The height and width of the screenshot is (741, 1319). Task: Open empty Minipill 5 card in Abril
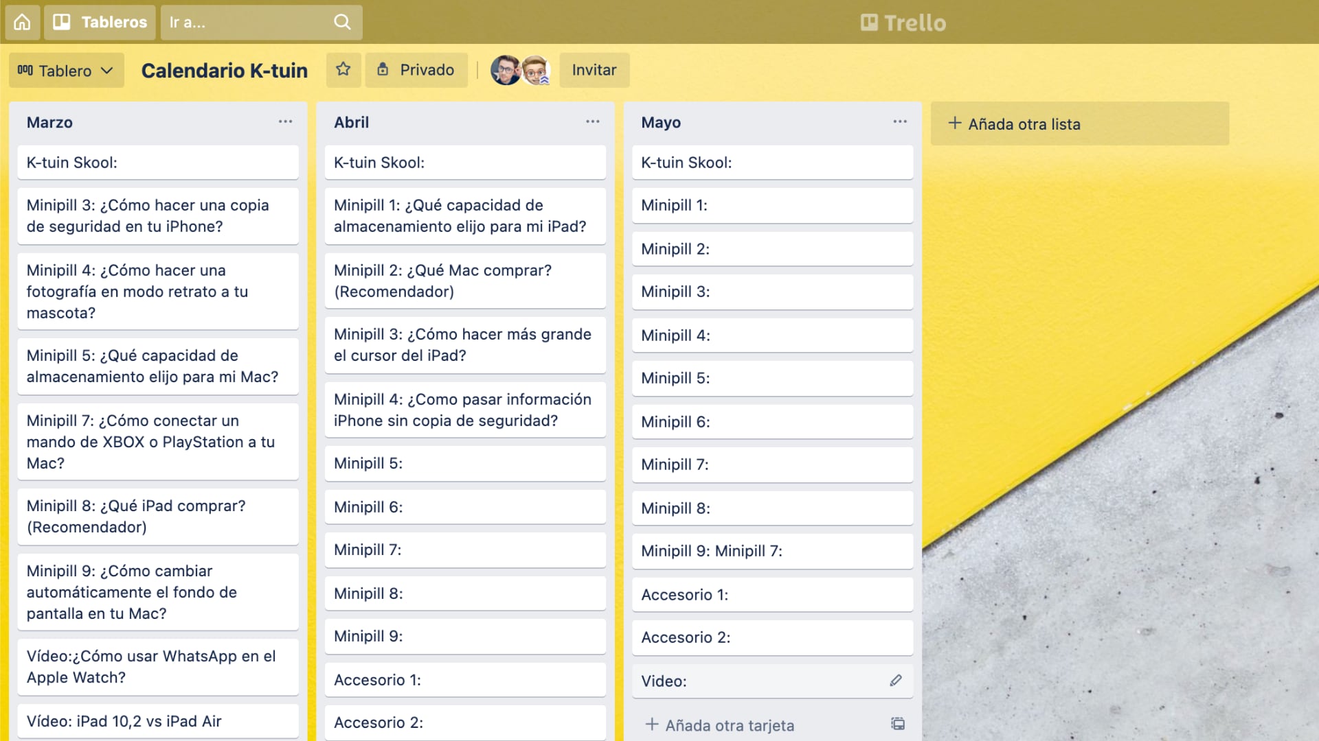point(465,463)
